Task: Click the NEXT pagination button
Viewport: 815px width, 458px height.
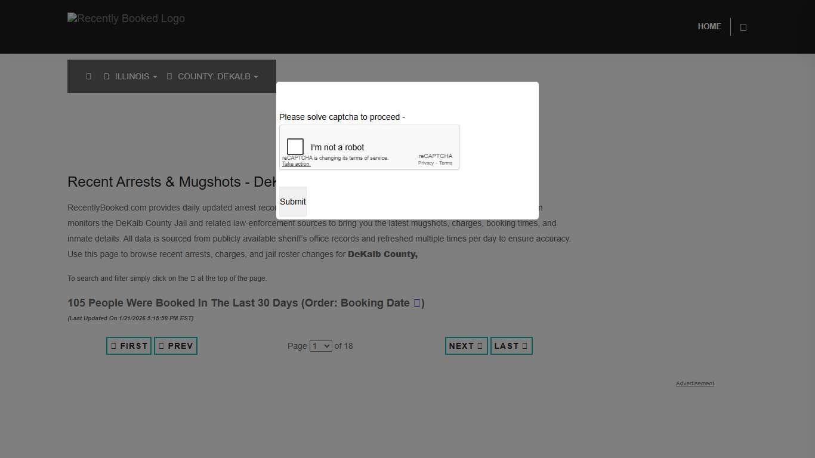Action: pos(466,346)
